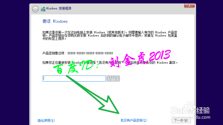Open the on-screen keyboard icon button
The height and width of the screenshot is (125, 223).
113,78
